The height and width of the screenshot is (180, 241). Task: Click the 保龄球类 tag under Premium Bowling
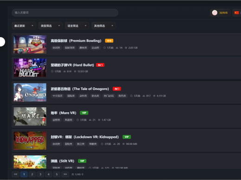point(70,48)
